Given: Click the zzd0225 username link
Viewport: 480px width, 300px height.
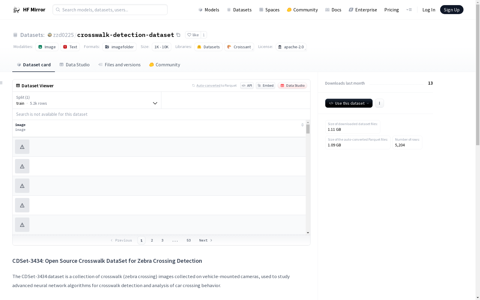Looking at the screenshot, I should [63, 35].
